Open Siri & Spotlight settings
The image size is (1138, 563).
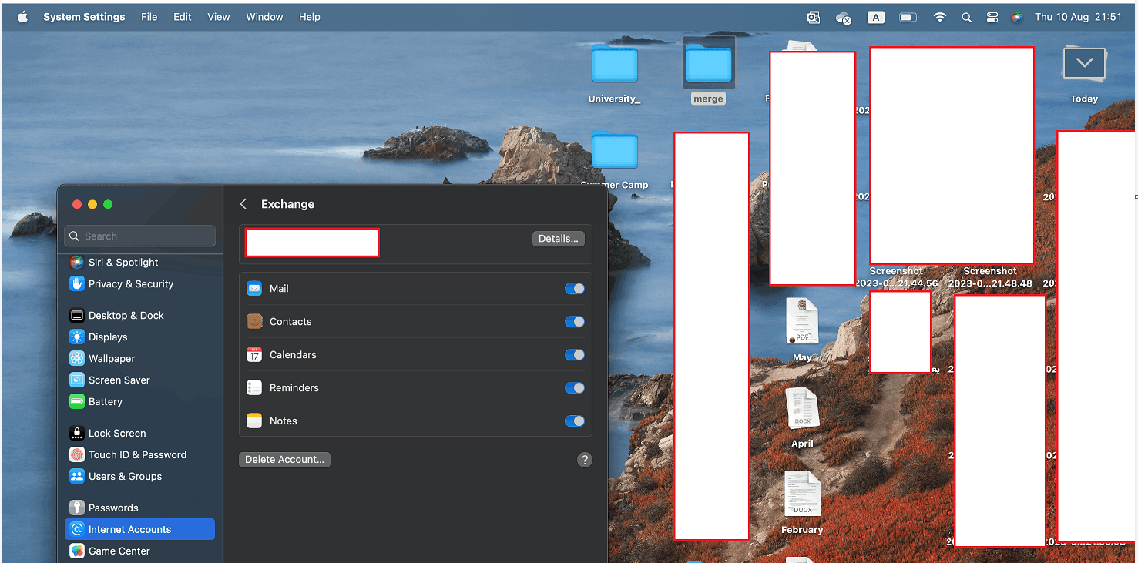click(114, 263)
